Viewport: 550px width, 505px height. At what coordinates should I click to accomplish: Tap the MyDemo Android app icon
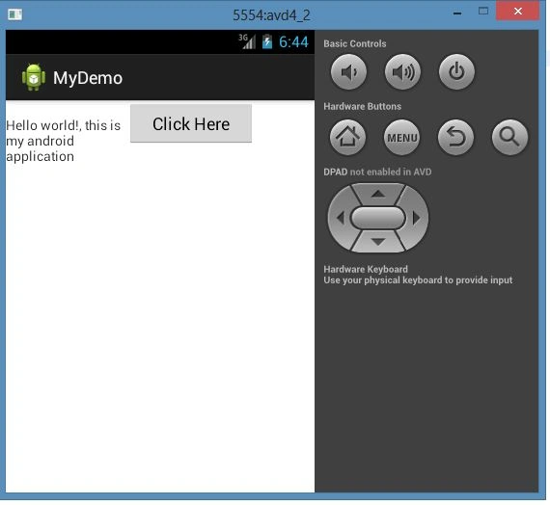point(34,77)
